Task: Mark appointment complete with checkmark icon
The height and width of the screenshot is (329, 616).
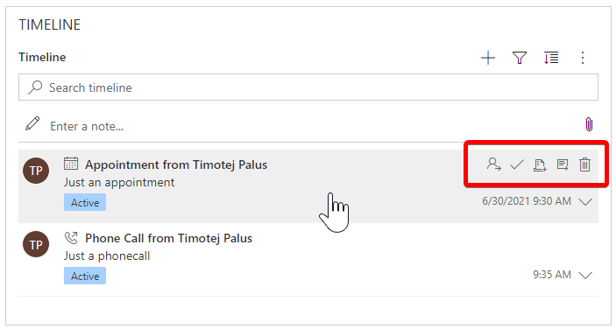Action: [517, 164]
